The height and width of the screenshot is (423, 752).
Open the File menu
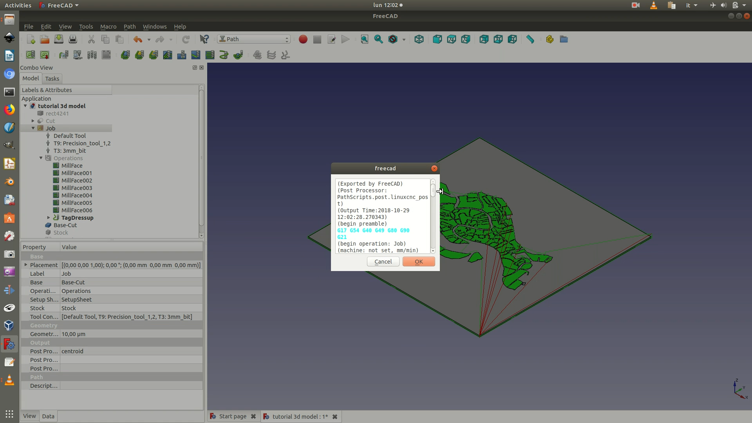29,27
